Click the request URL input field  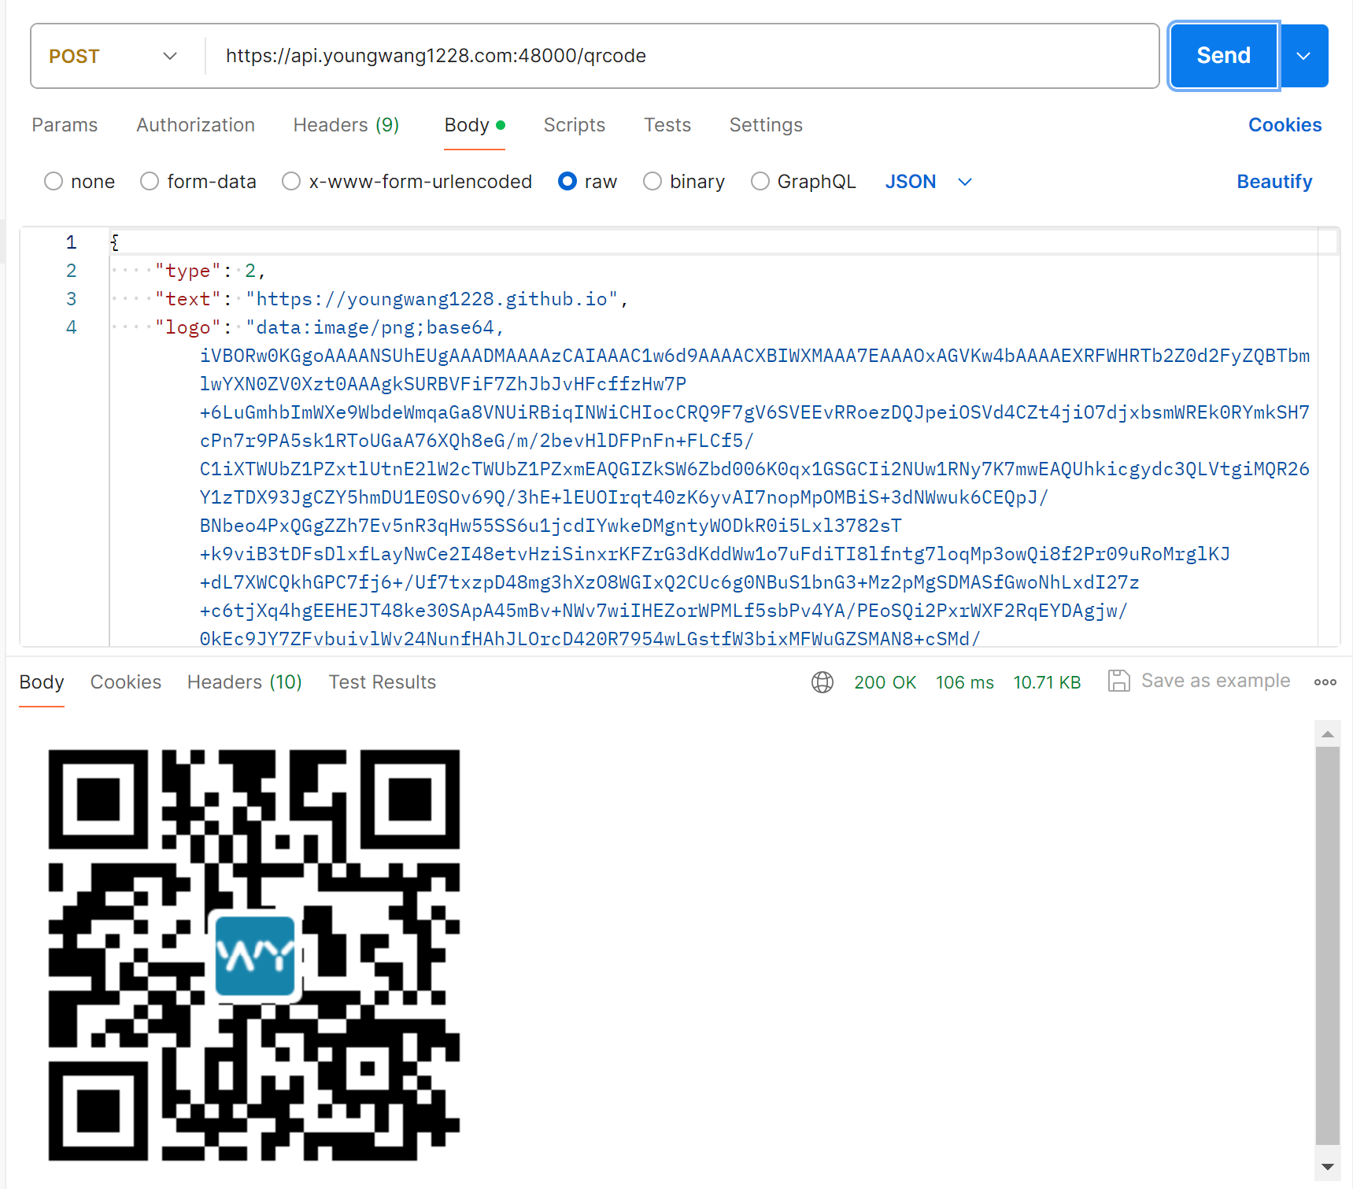tap(682, 56)
